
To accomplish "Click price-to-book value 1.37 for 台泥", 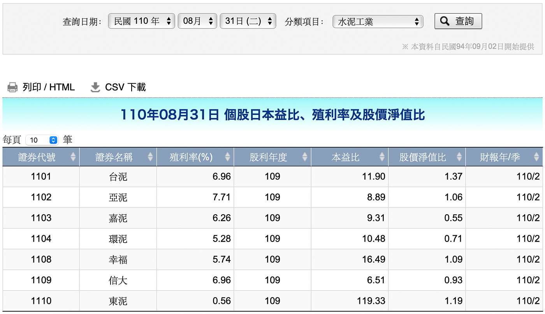I will pos(454,176).
